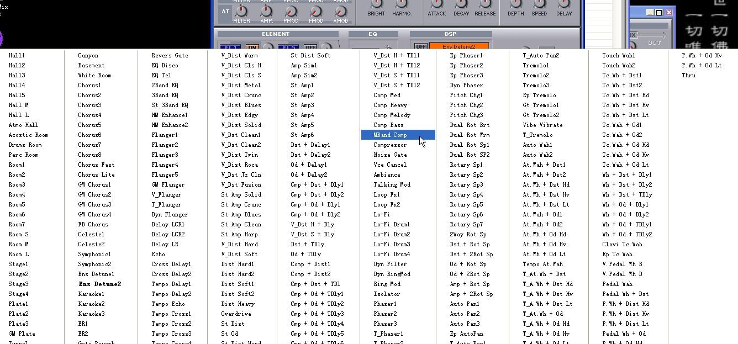Select HM Enhance1
Image resolution: width=738 pixels, height=344 pixels.
pos(170,115)
